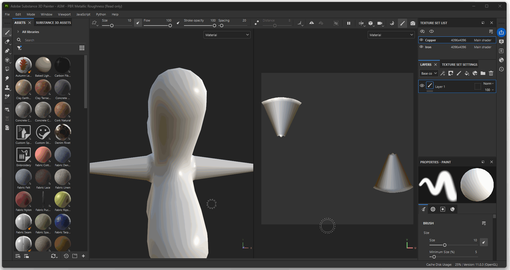Switch to the Texture Set Settings tab
This screenshot has height=270, width=510.
pyautogui.click(x=459, y=65)
